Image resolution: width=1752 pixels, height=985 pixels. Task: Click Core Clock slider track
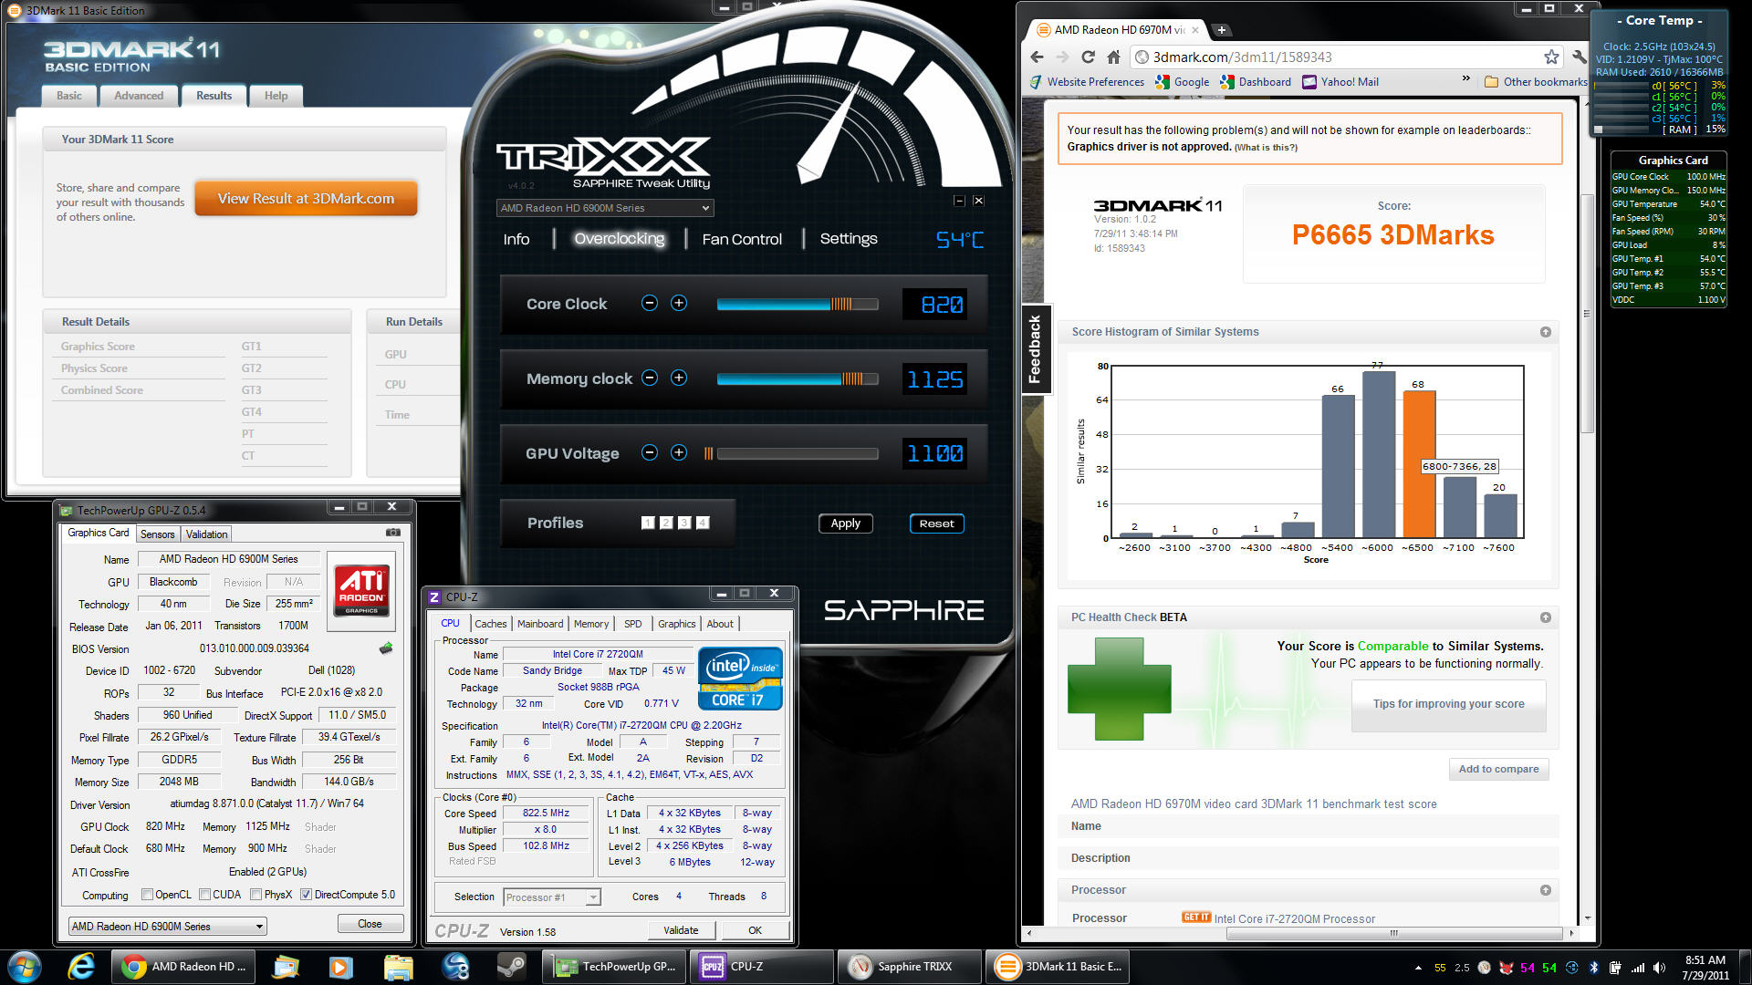pyautogui.click(x=798, y=304)
